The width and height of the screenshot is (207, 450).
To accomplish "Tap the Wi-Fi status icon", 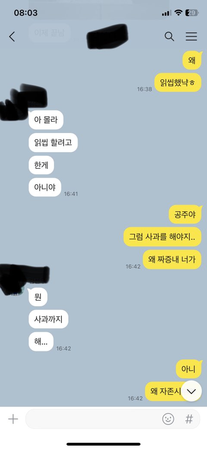I will pyautogui.click(x=179, y=13).
